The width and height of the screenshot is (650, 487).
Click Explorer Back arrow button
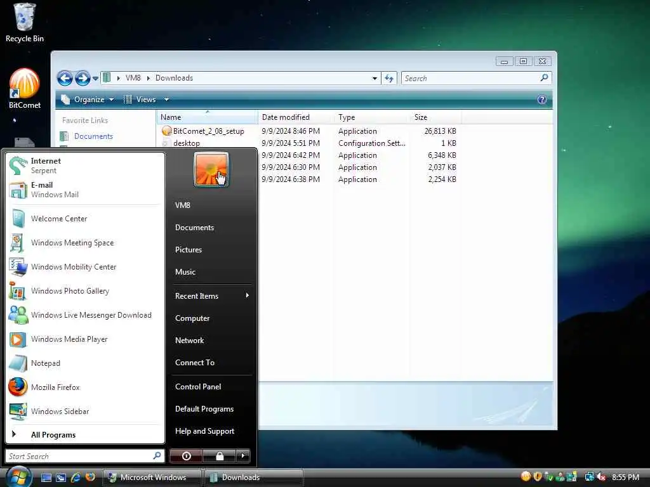pyautogui.click(x=65, y=78)
